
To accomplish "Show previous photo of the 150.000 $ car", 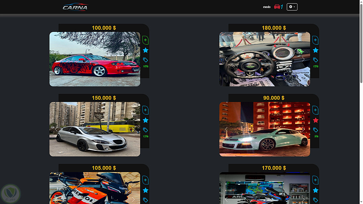I will pos(56,129).
